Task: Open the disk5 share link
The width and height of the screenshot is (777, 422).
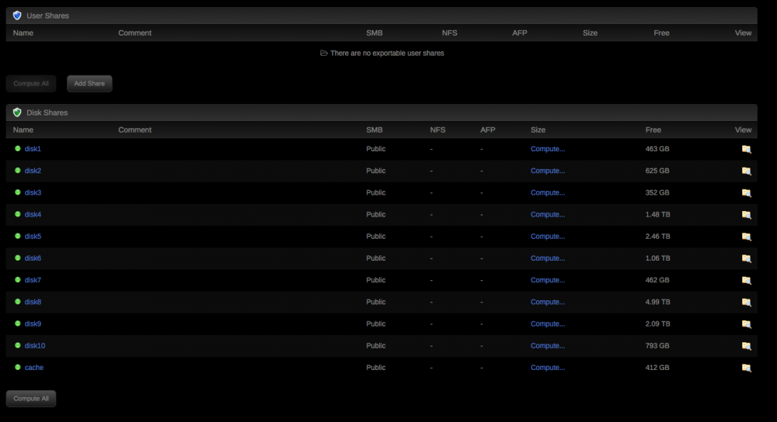Action: (33, 236)
